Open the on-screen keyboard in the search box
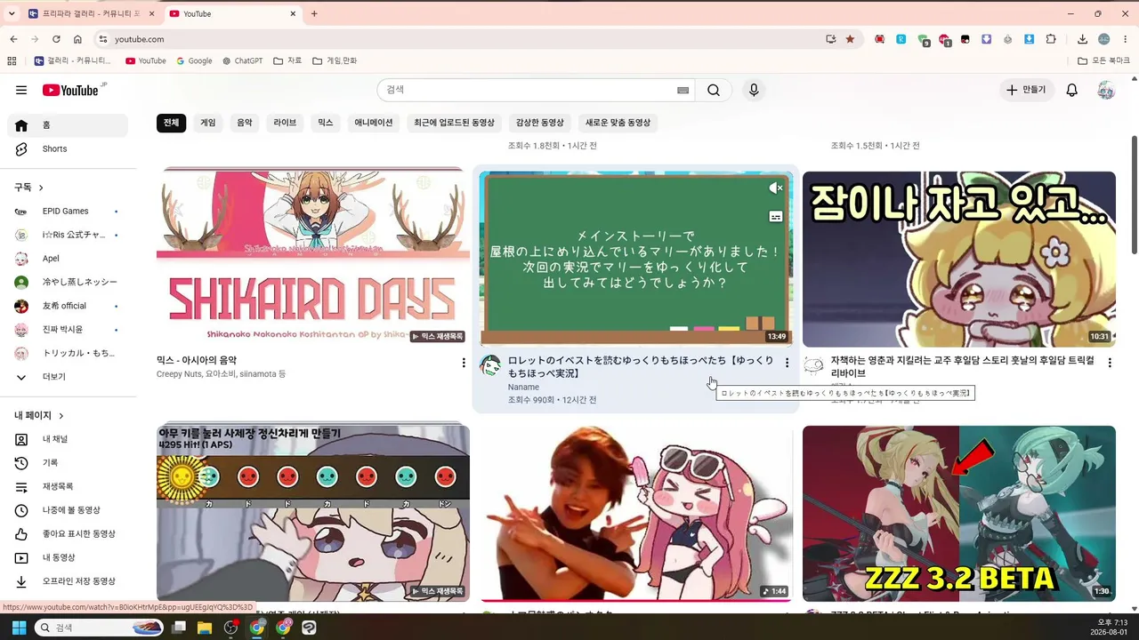This screenshot has height=640, width=1139. pos(683,90)
